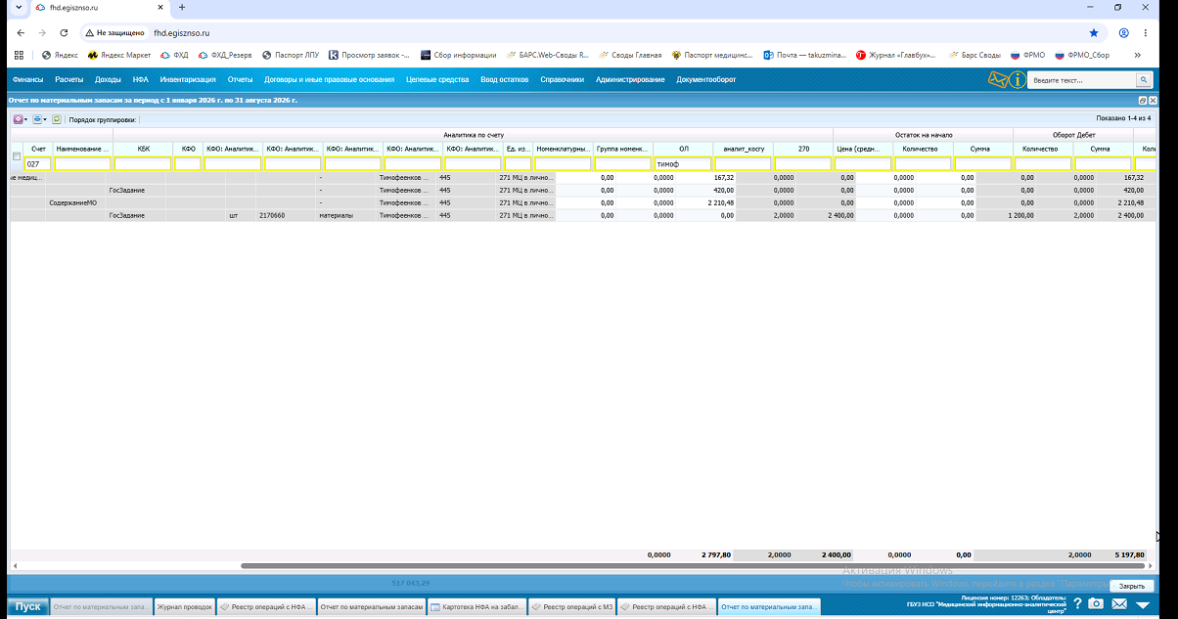1178x619 pixels.
Task: Click the Порядок группировки label
Action: coord(103,119)
